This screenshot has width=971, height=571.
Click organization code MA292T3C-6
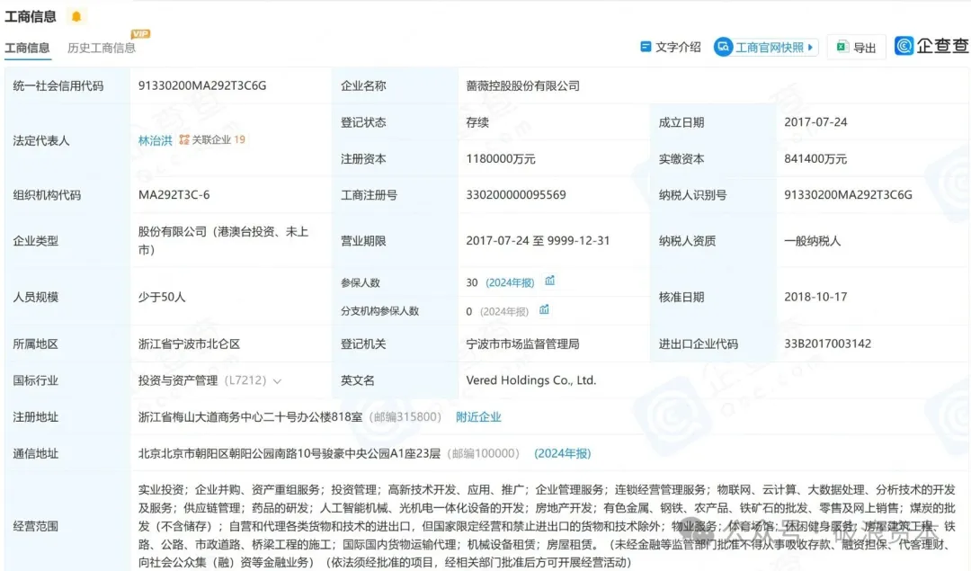[x=174, y=194]
